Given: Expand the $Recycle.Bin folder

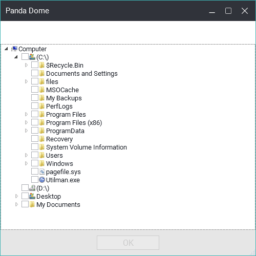Looking at the screenshot, I should [26, 65].
